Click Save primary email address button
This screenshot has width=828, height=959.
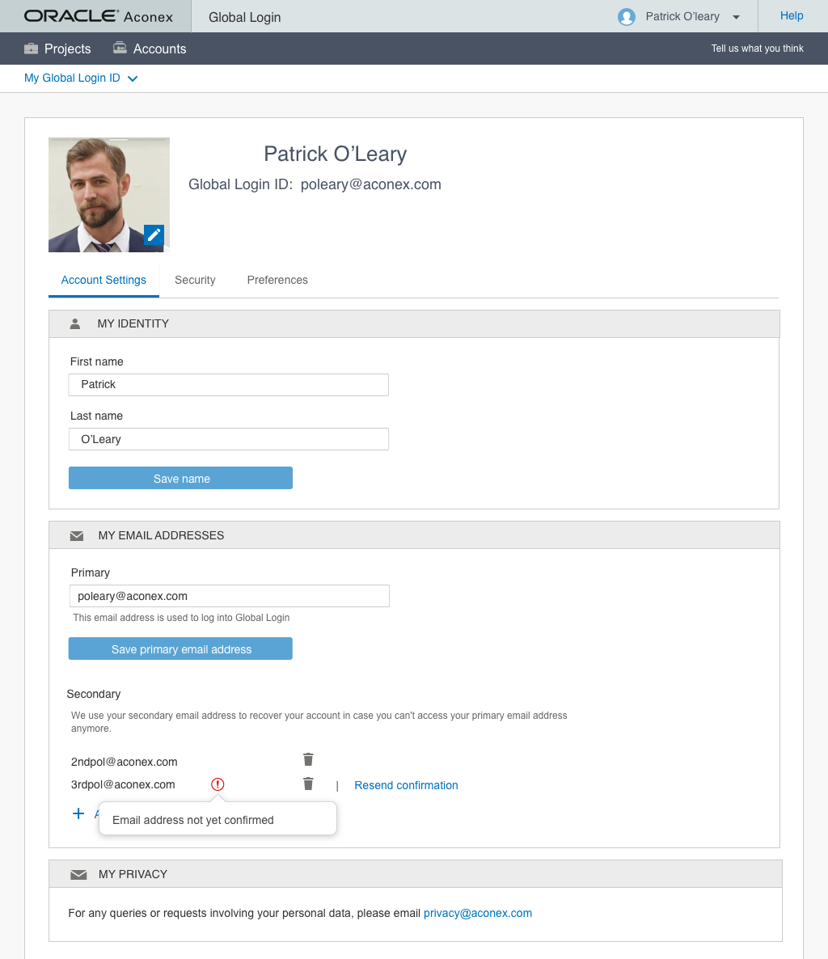coord(180,648)
